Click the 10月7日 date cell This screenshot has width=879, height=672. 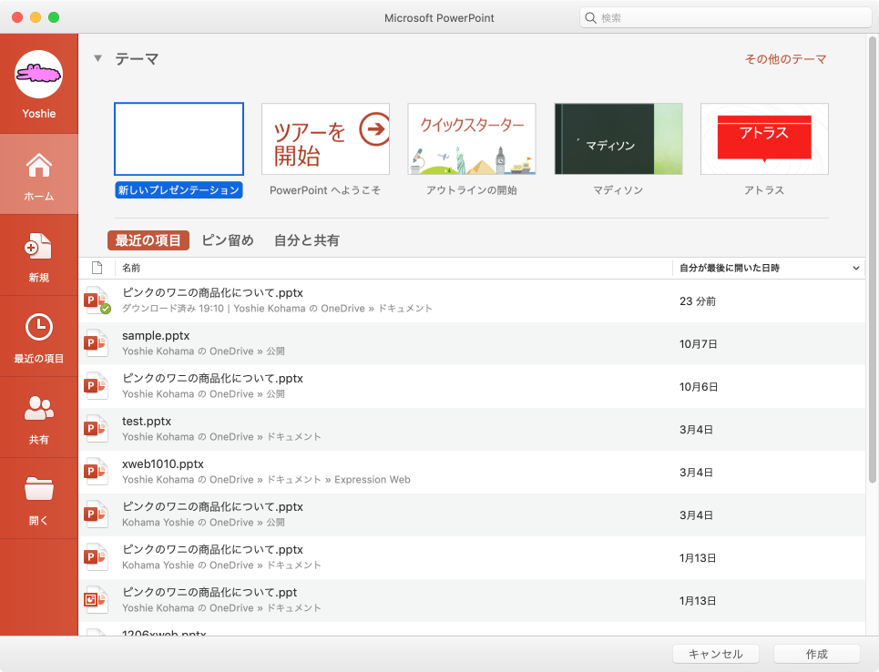click(x=699, y=344)
